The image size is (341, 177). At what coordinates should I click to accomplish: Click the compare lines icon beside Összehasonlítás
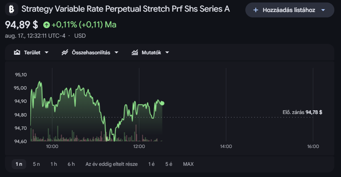pyautogui.click(x=65, y=52)
